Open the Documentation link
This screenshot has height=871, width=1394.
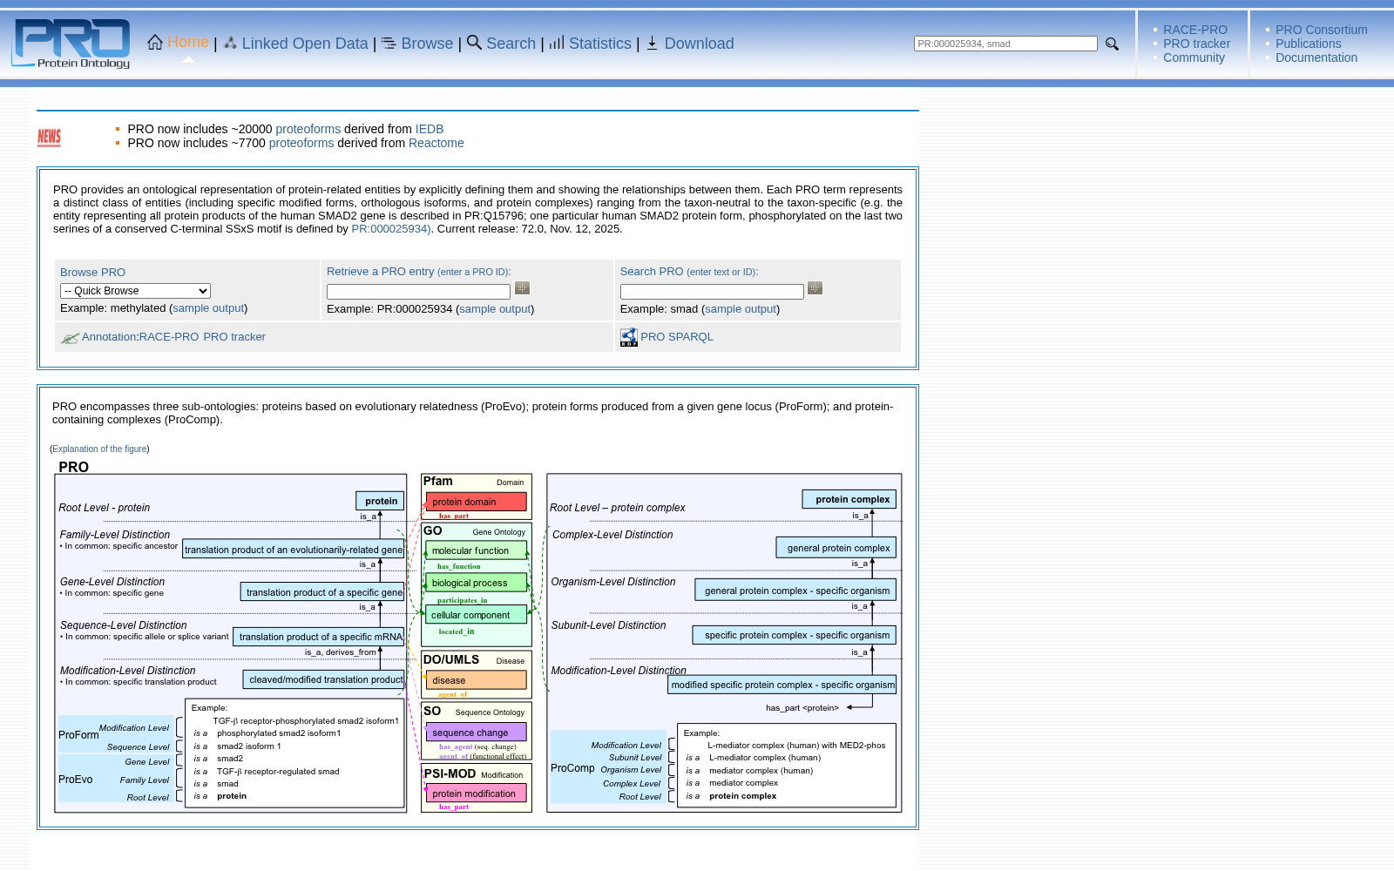(1316, 57)
